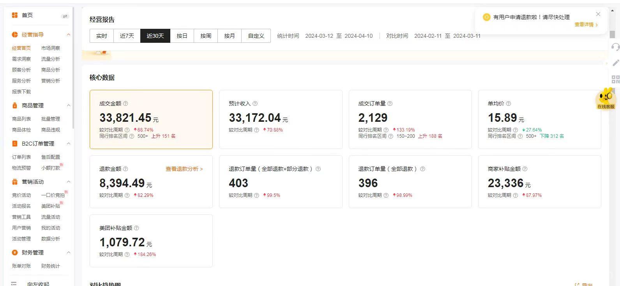Open the 在线客服 bee mascot icon
The image size is (620, 286).
[x=606, y=98]
